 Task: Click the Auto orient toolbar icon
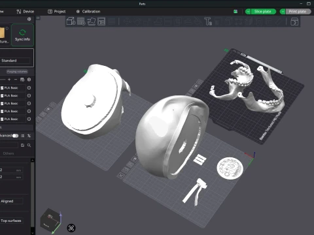tap(92, 22)
